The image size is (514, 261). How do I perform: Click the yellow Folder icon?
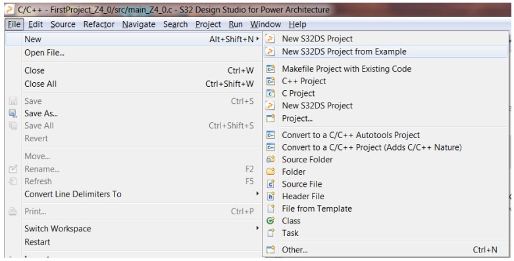tap(270, 172)
